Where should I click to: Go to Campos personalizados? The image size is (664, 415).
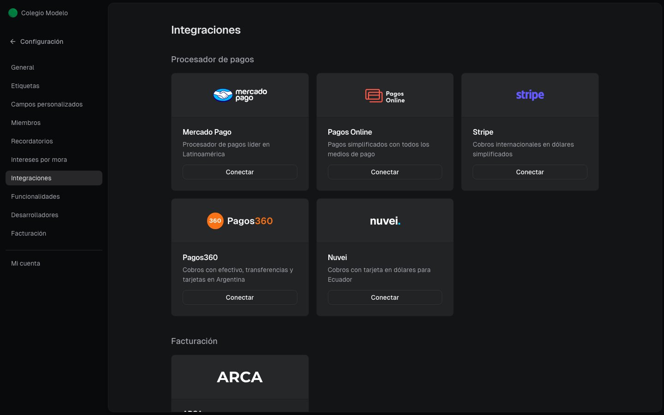click(54, 104)
